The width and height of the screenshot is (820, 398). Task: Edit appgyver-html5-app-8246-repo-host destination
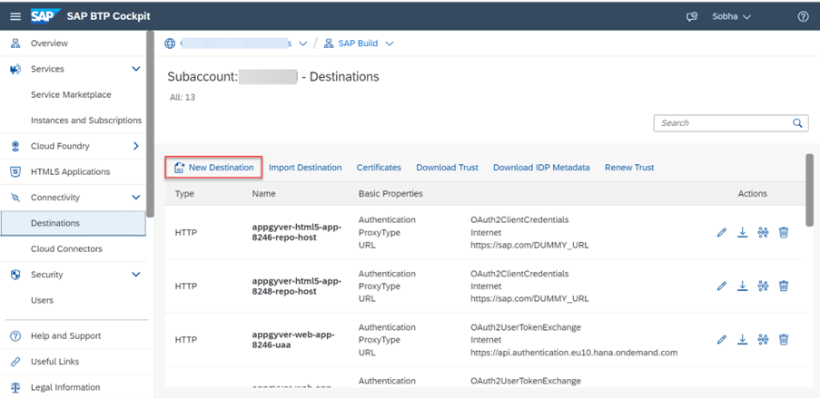pos(722,233)
